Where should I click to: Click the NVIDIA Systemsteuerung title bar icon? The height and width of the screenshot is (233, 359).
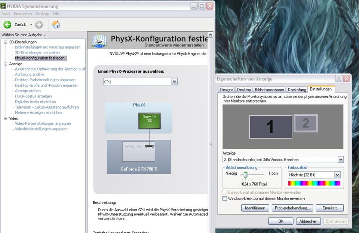click(x=3, y=6)
